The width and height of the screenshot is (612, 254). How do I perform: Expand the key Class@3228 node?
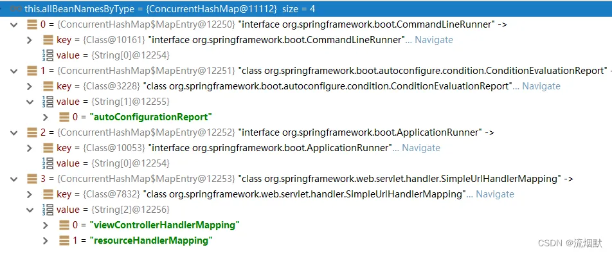click(x=30, y=86)
